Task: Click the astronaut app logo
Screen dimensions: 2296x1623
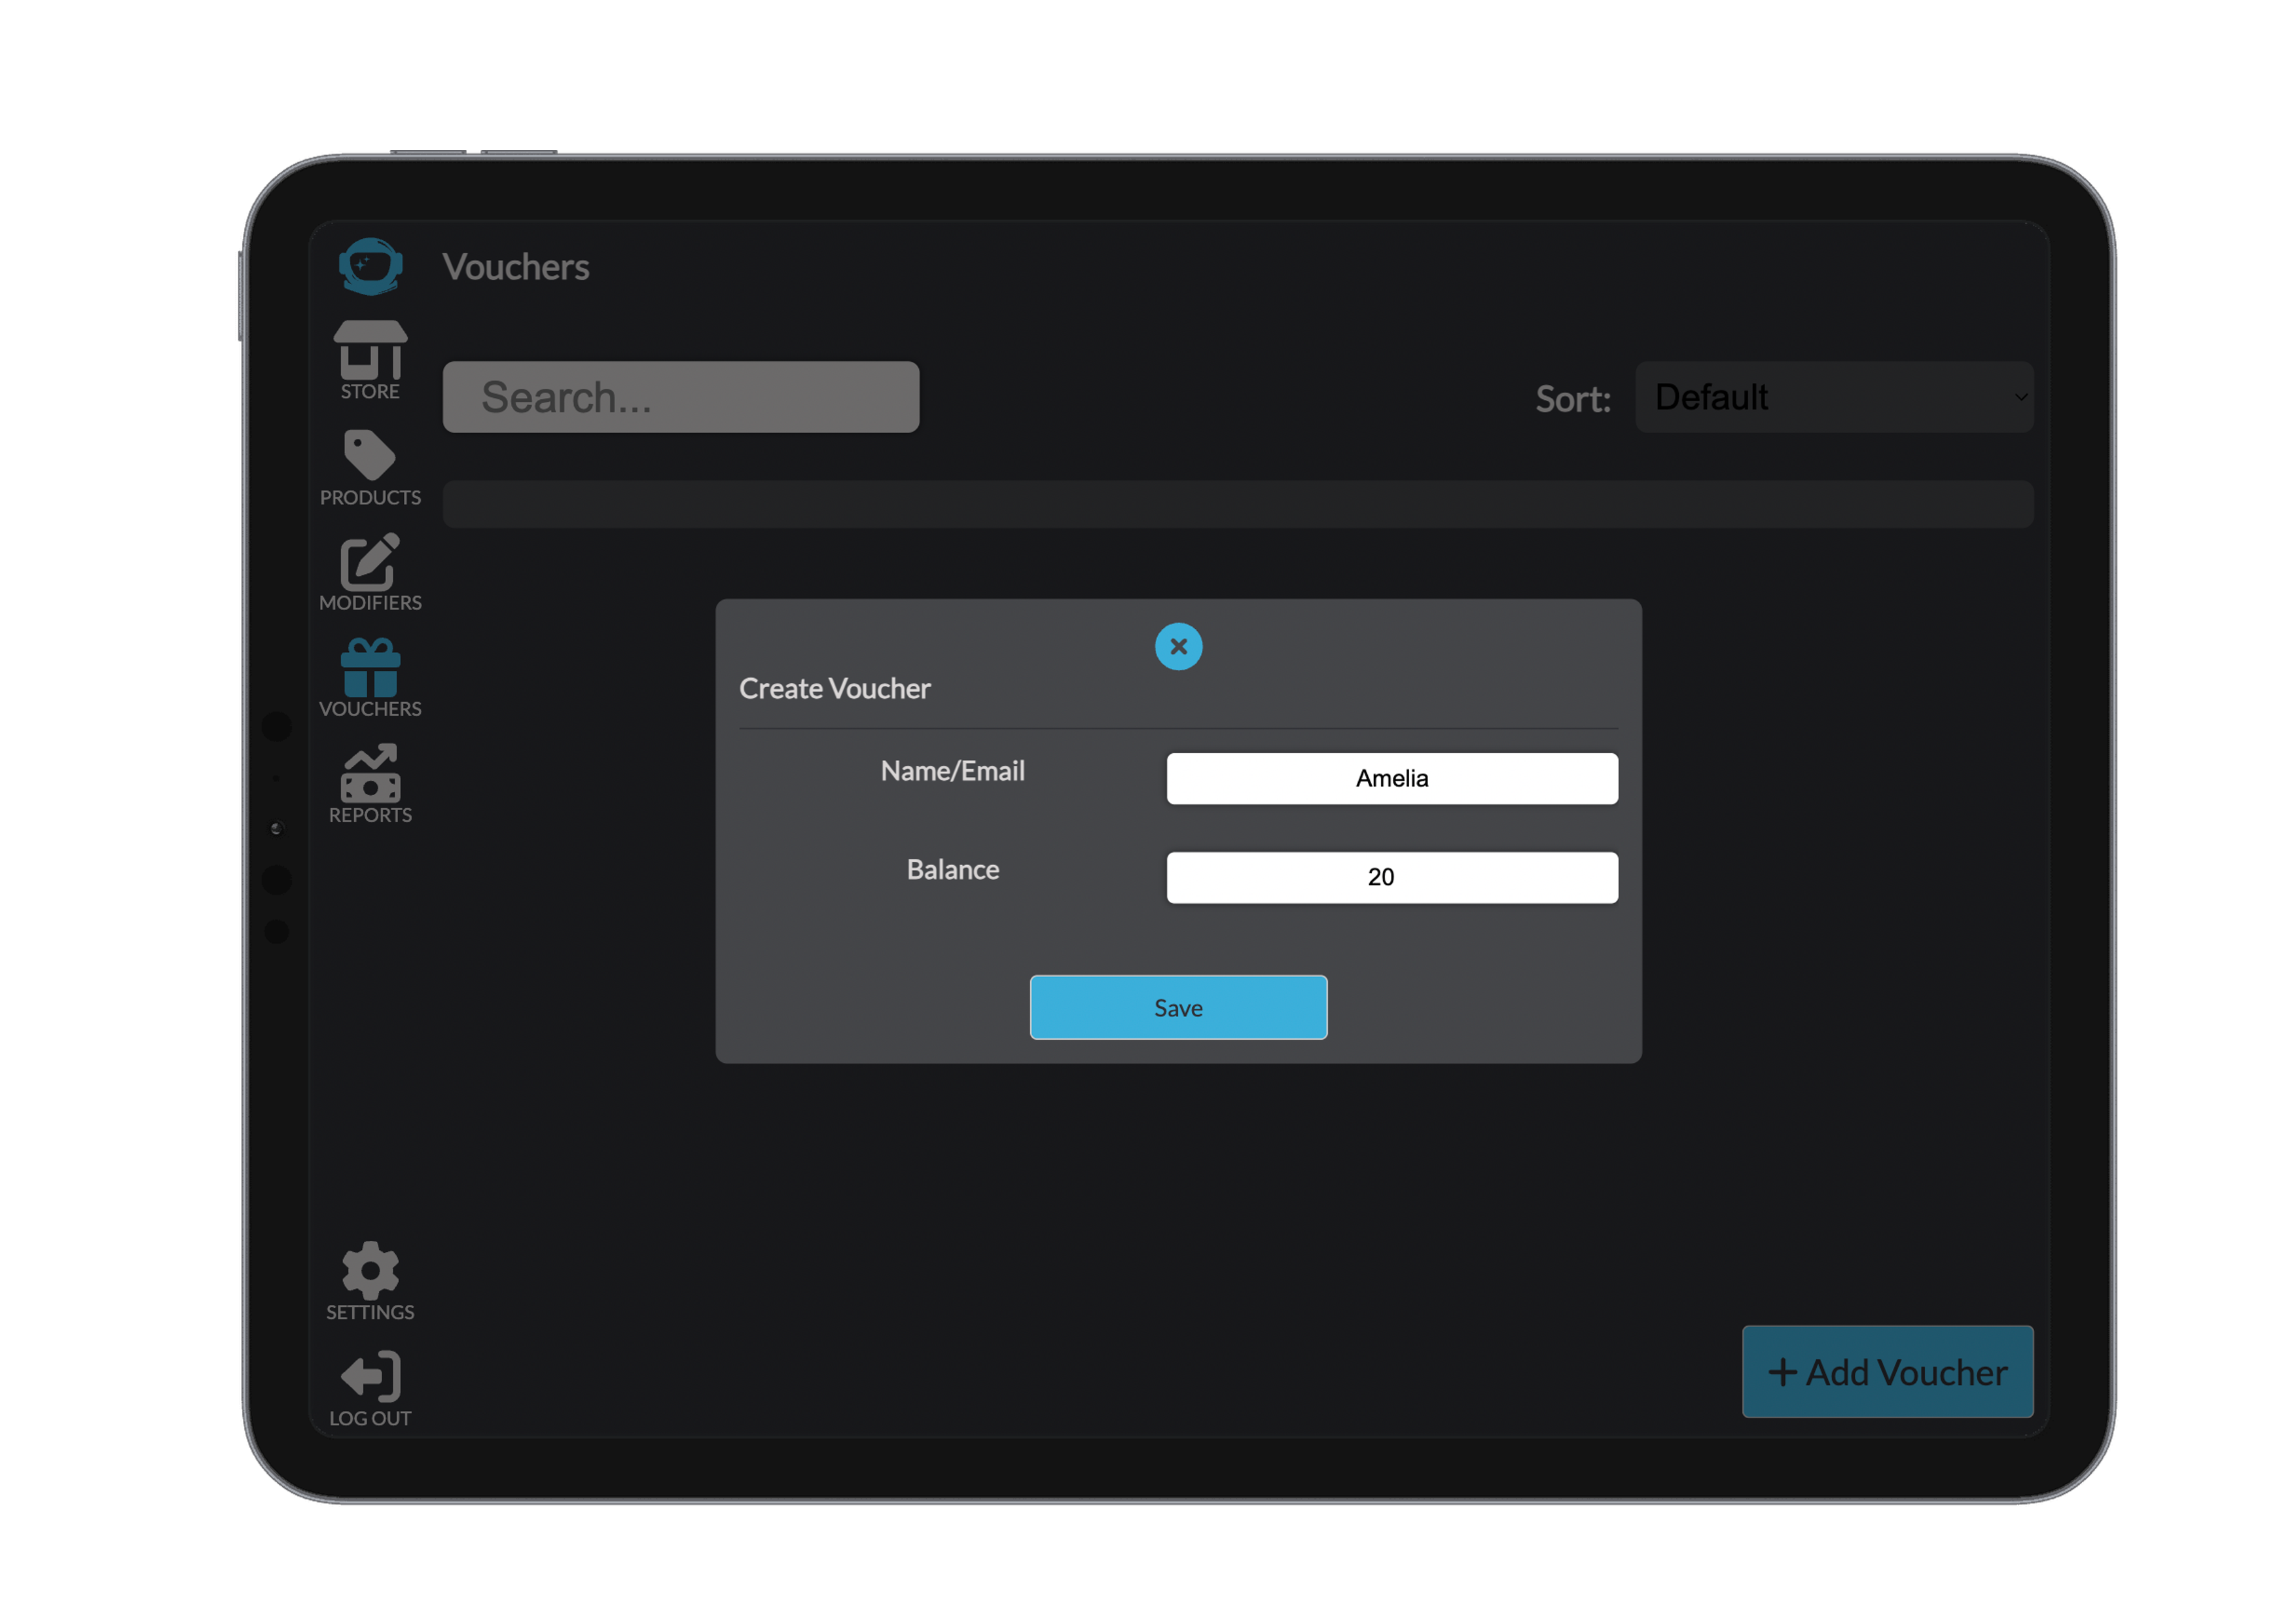Action: (x=371, y=265)
